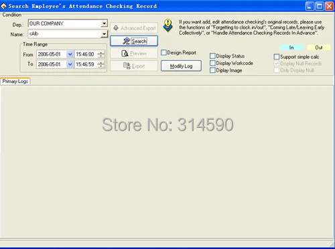
Task: Enable Support simple calc checkbox
Action: (x=277, y=57)
